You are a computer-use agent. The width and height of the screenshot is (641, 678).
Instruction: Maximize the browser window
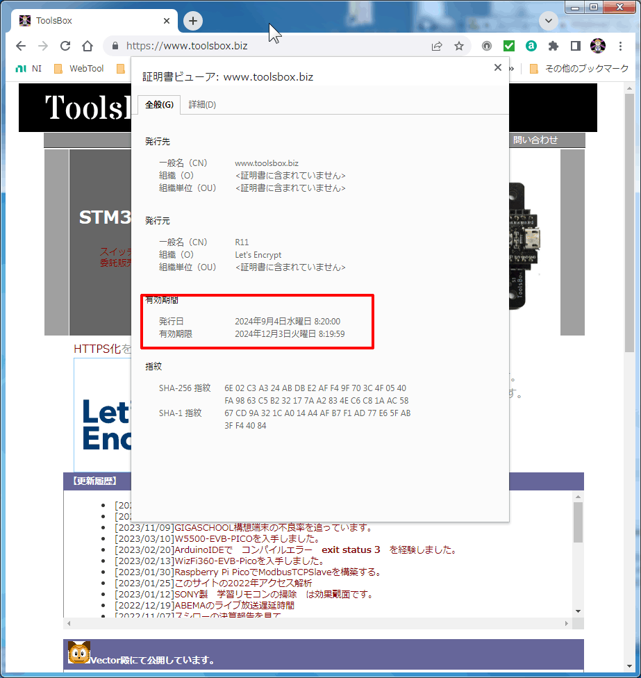[594, 8]
